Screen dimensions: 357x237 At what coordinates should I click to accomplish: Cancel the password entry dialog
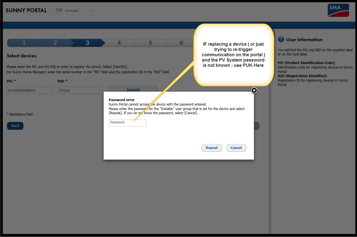[236, 148]
